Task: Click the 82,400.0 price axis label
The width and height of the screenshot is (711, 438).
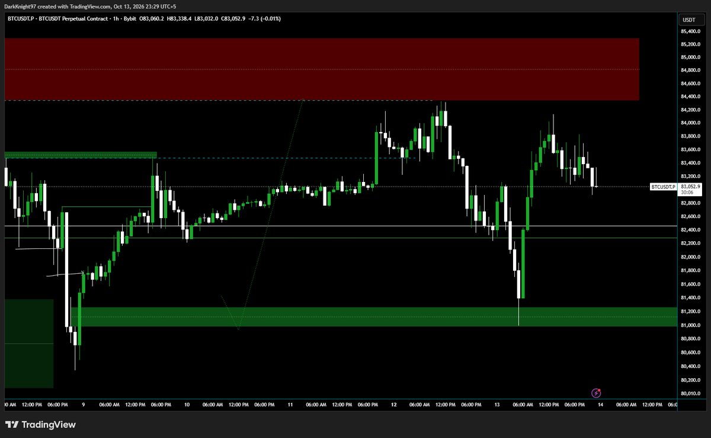Action: (690, 230)
